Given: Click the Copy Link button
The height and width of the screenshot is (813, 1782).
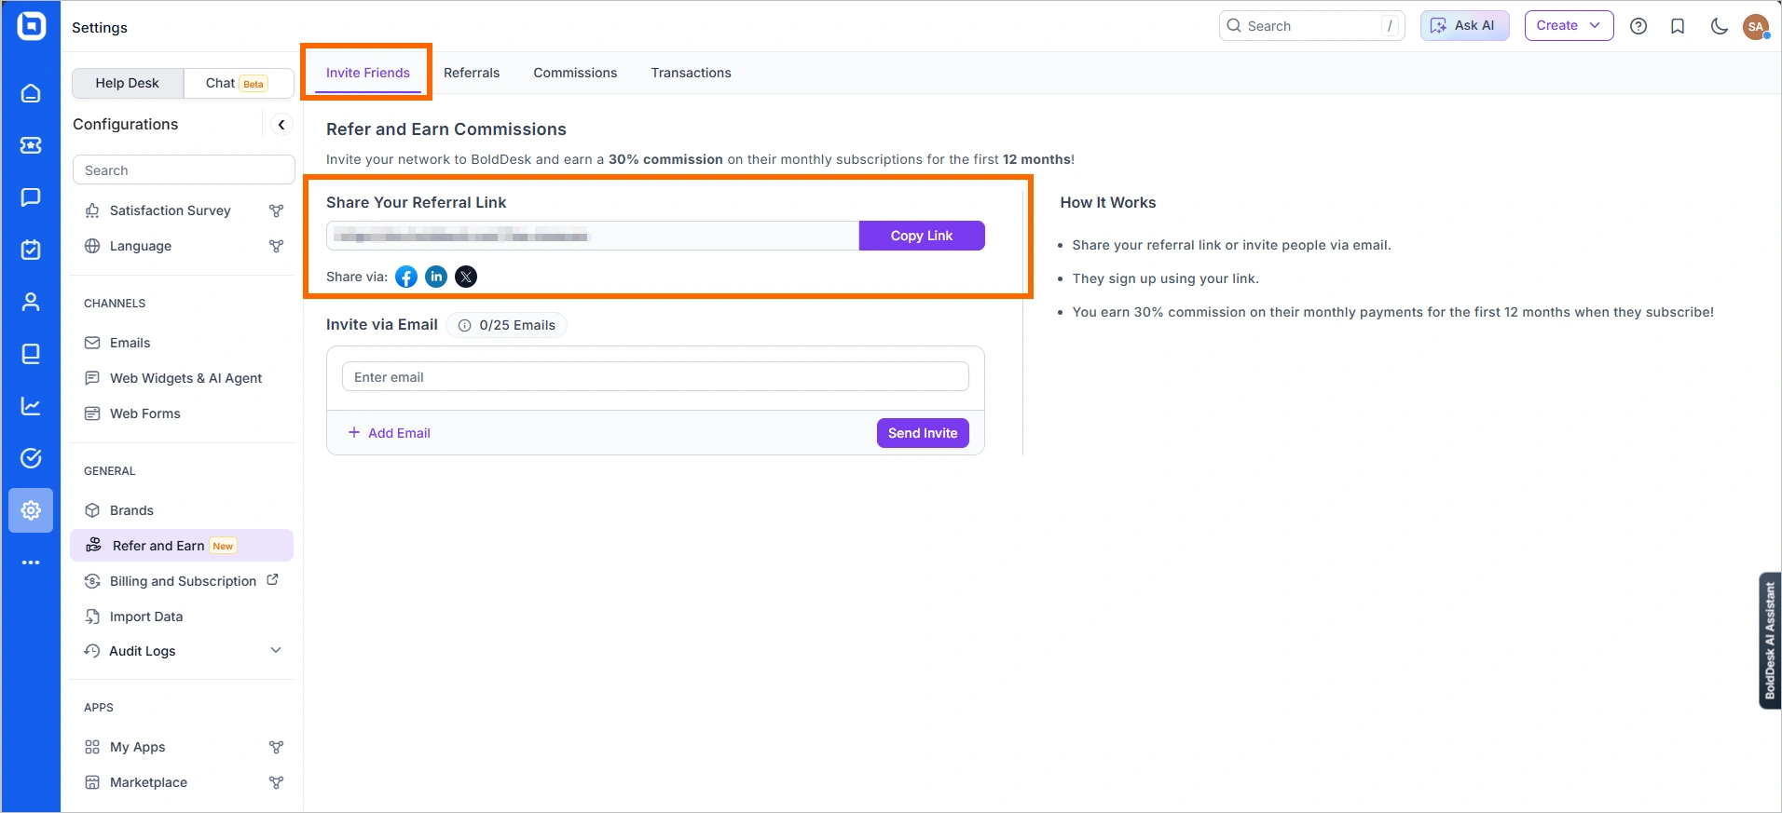Looking at the screenshot, I should [x=922, y=236].
